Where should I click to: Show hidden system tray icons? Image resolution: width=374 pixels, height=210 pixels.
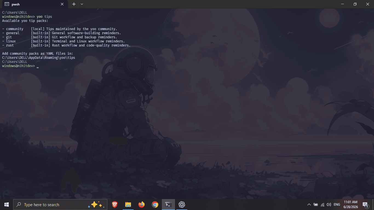tap(309, 205)
